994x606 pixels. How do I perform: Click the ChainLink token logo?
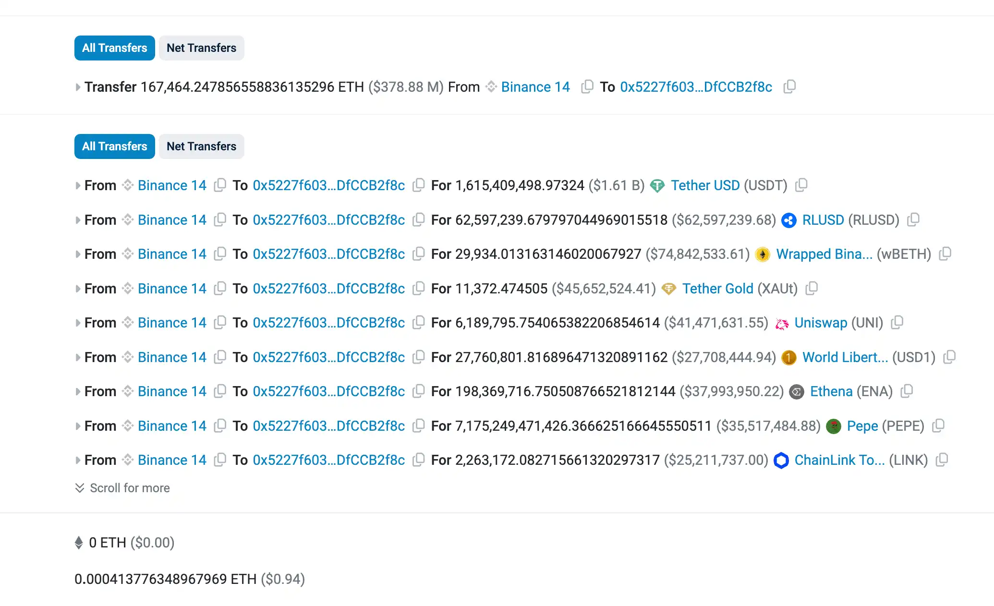(x=781, y=460)
